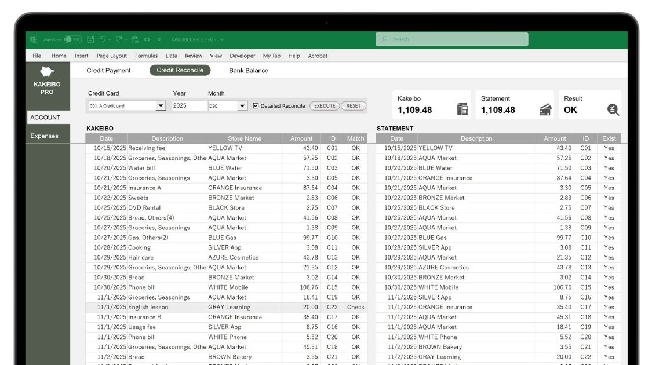The height and width of the screenshot is (365, 652).
Task: Open the File menu
Action: coord(37,56)
